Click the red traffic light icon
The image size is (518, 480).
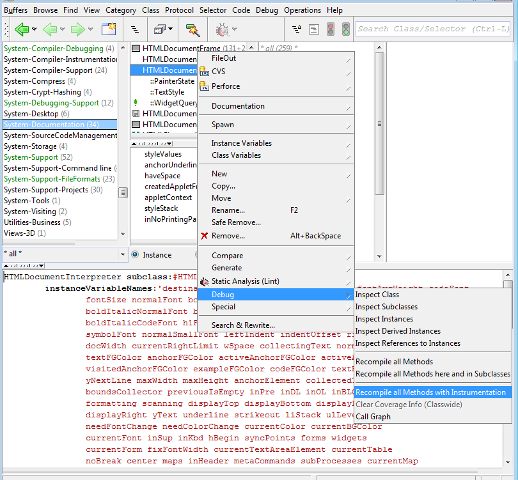(331, 29)
